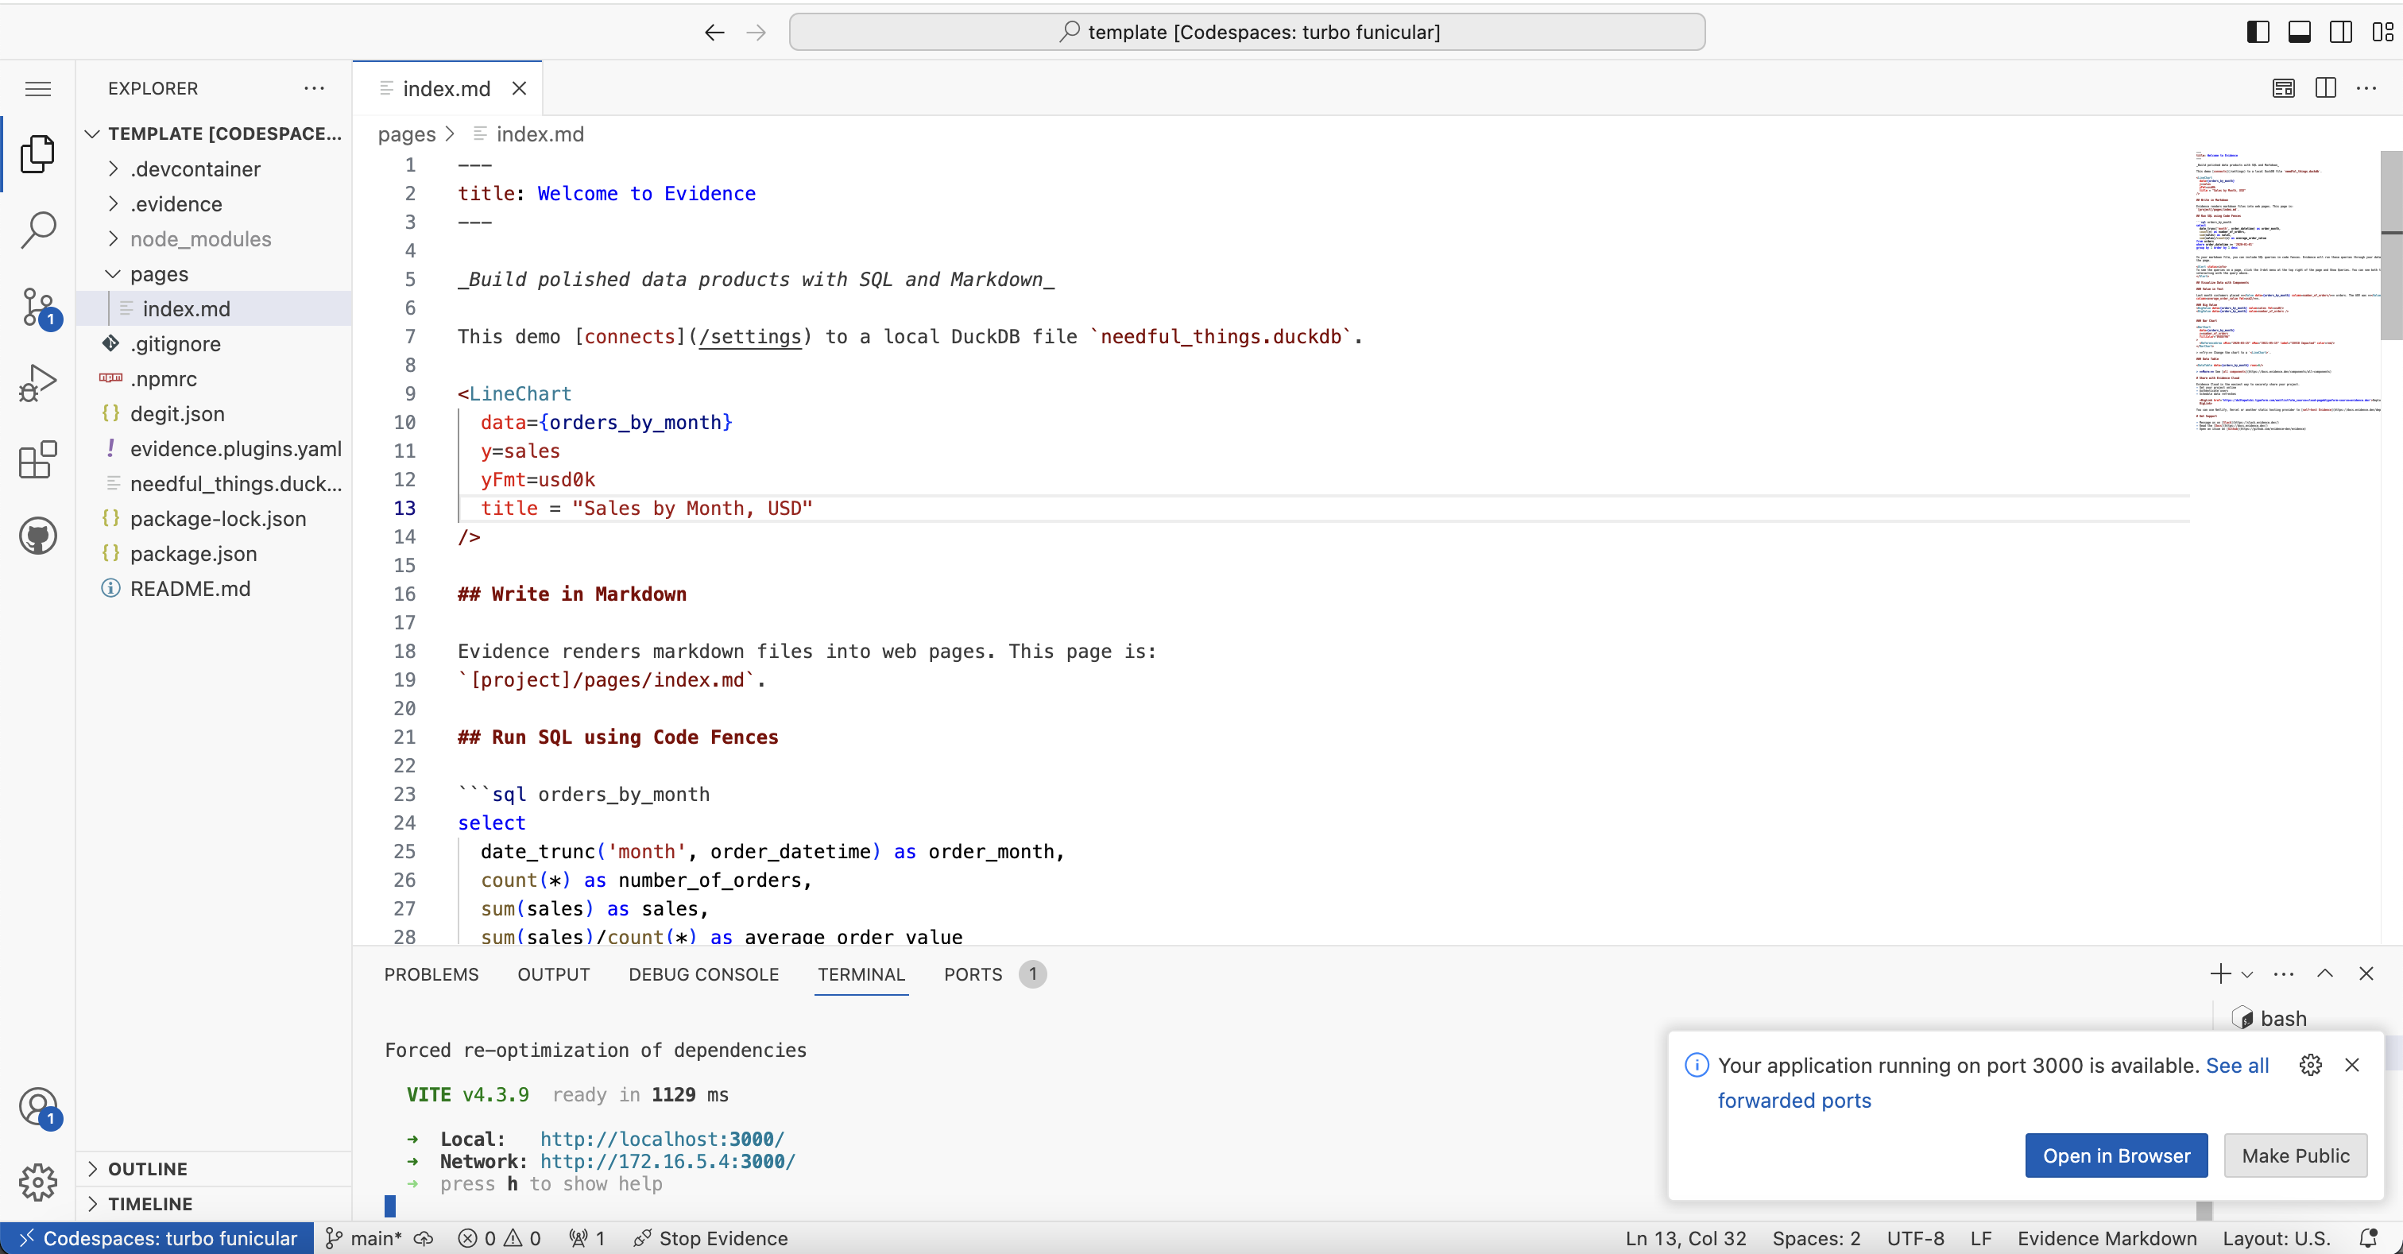Create a new terminal with plus icon

[2220, 974]
